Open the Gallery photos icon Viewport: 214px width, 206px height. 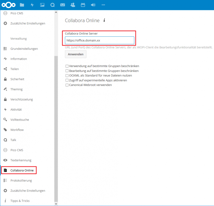pos(42,5)
